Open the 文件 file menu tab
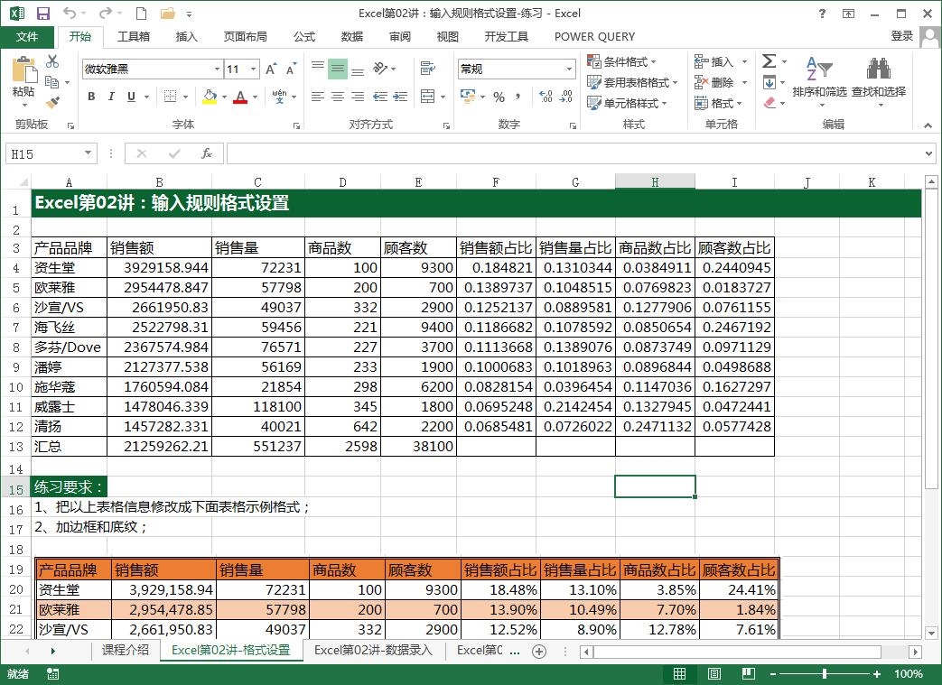942x685 pixels. point(27,37)
